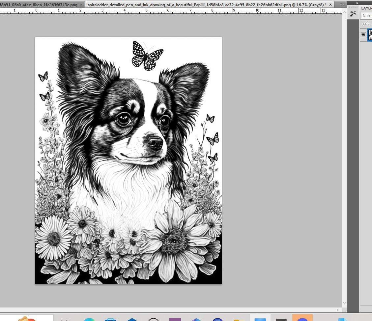The image size is (372, 321).
Task: Select the LAYERS panel tab
Action: 366,8
